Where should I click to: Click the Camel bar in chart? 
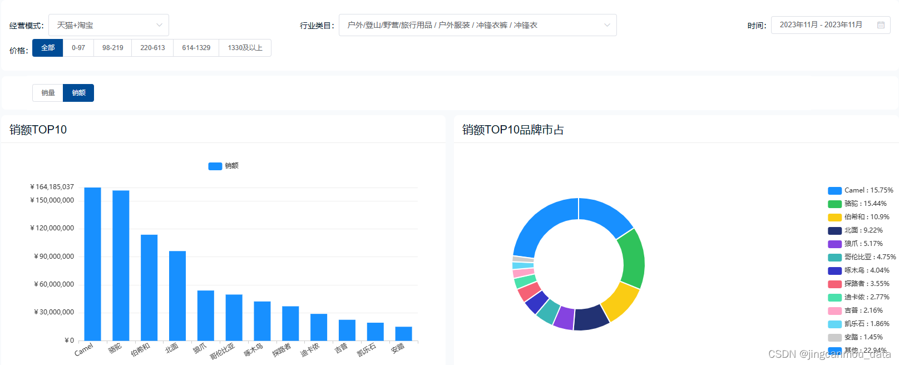point(92,264)
